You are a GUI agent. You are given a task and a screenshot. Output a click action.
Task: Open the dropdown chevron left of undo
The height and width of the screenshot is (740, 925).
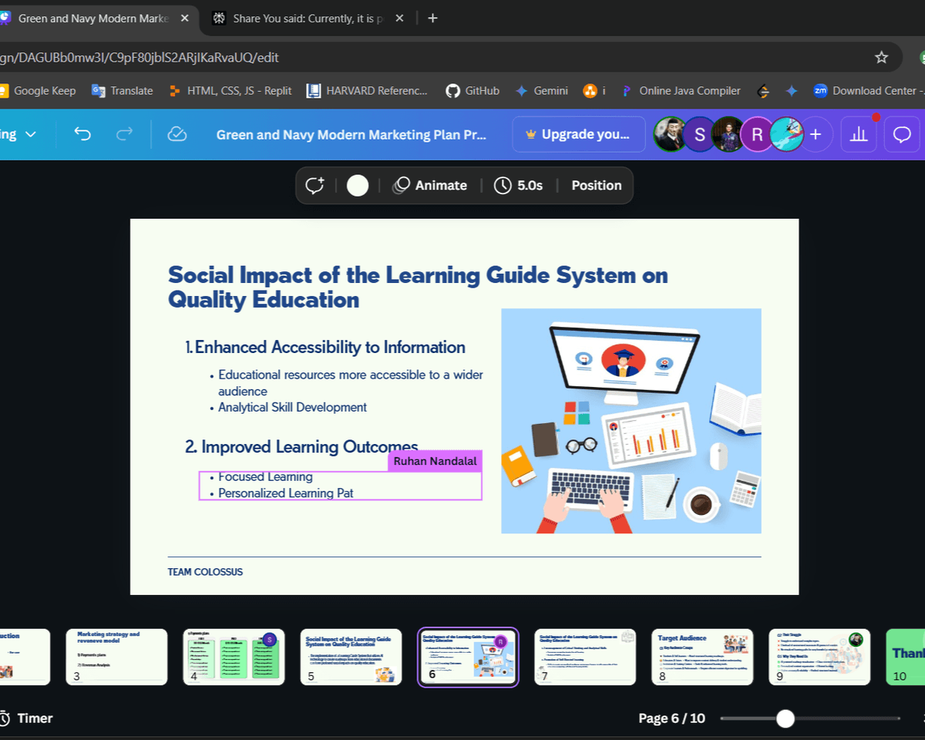31,134
